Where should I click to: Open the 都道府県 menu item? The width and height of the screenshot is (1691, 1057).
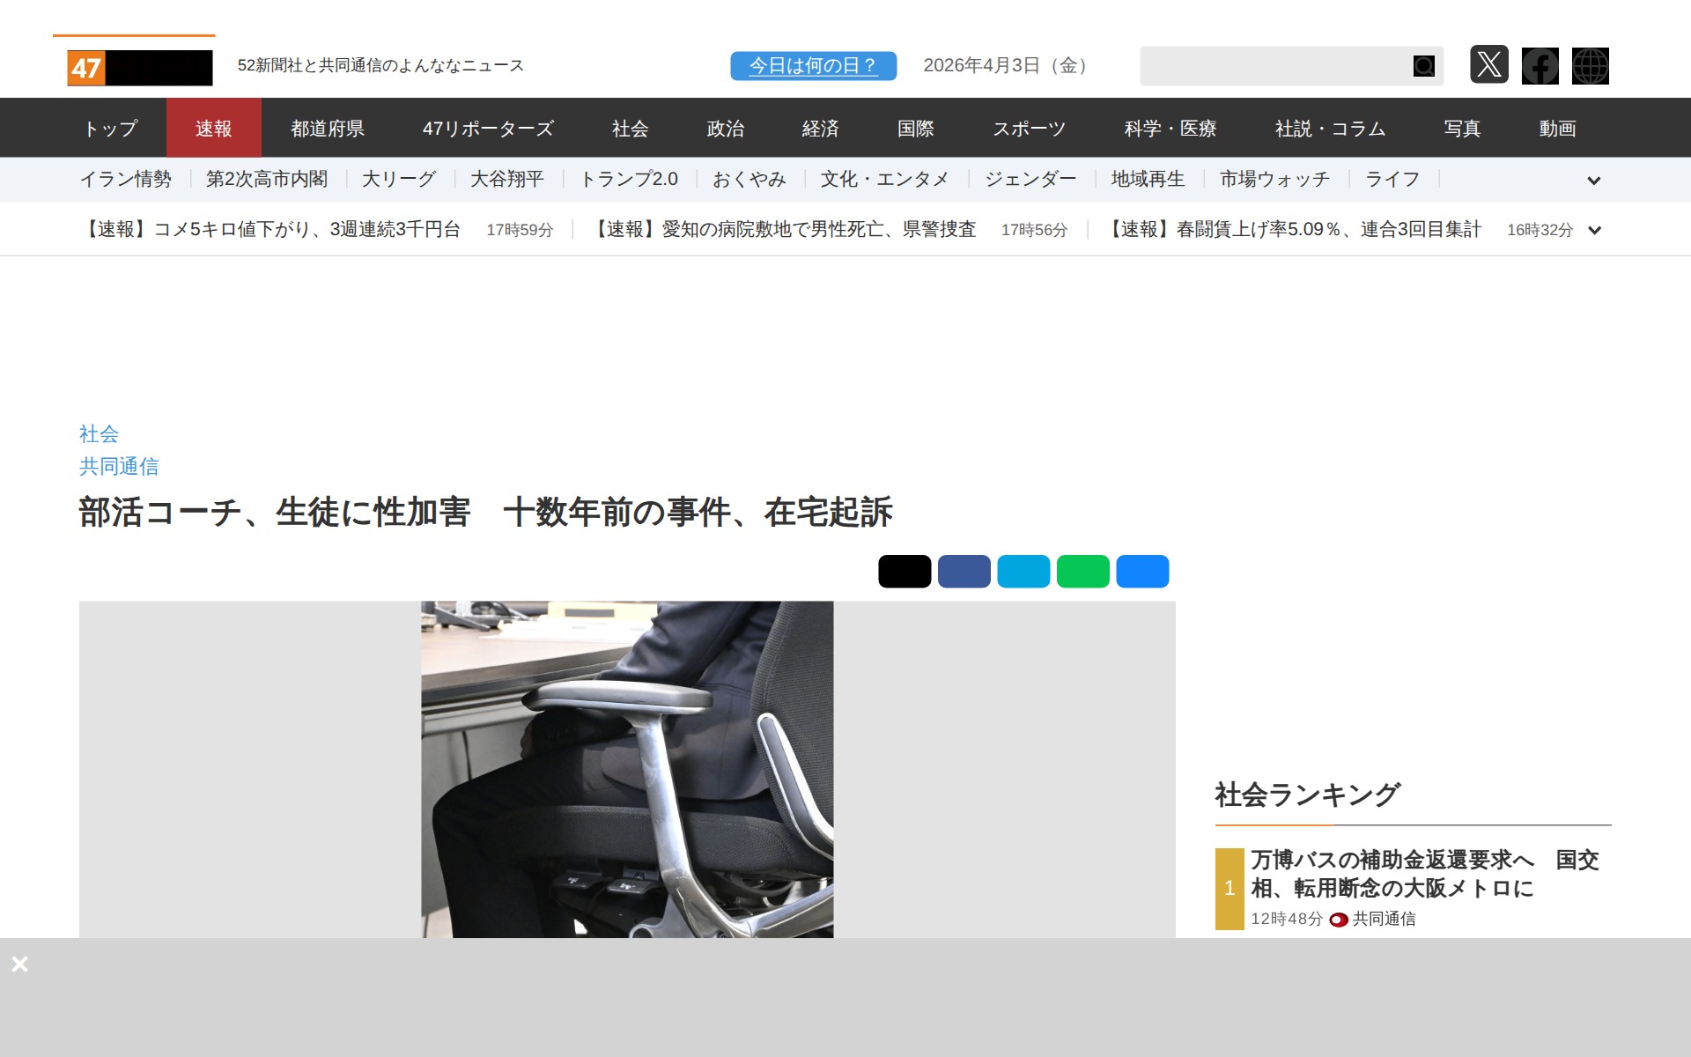click(327, 129)
